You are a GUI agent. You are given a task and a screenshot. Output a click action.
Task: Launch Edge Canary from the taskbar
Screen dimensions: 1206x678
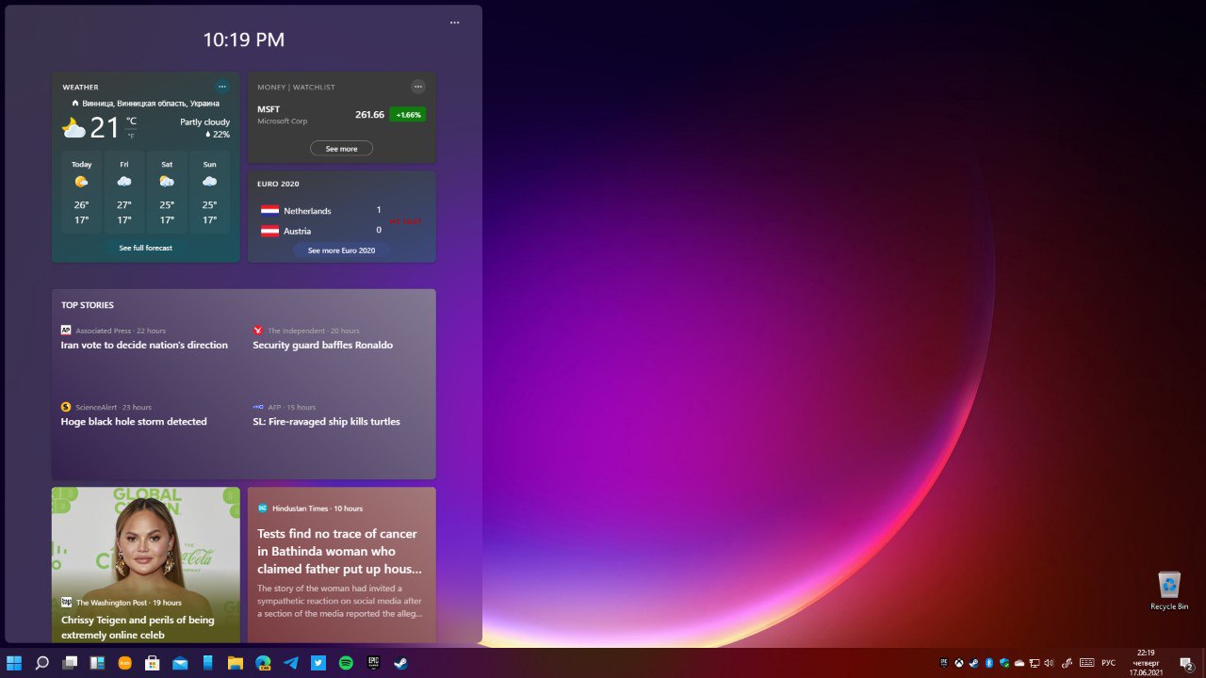(x=263, y=663)
